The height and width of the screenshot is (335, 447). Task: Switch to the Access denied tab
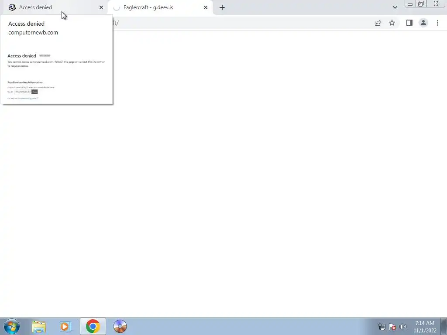[55, 7]
